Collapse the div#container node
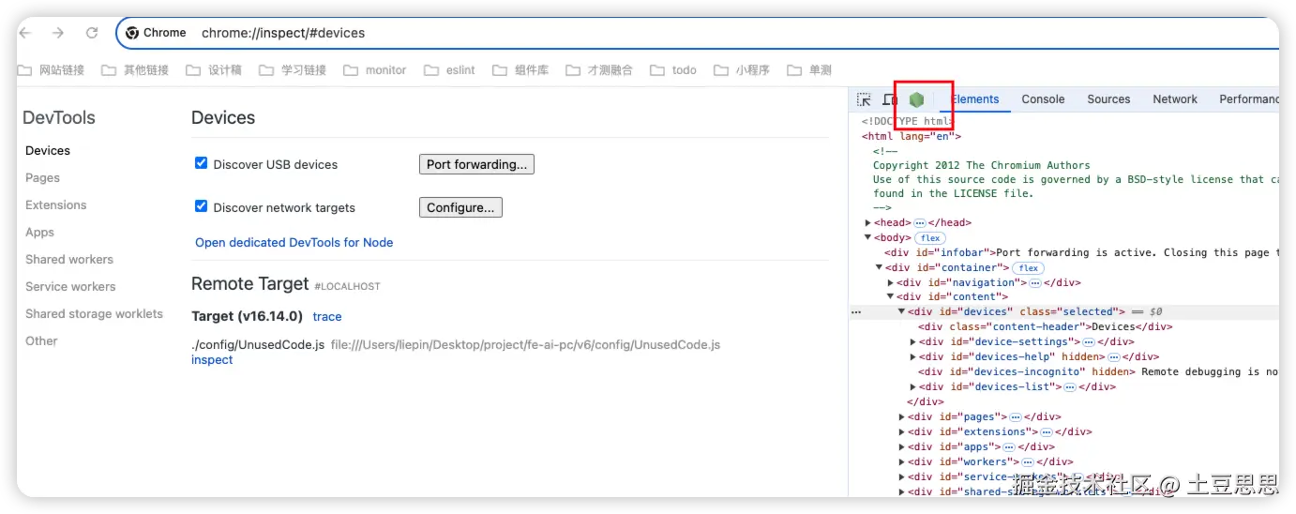 click(x=880, y=268)
